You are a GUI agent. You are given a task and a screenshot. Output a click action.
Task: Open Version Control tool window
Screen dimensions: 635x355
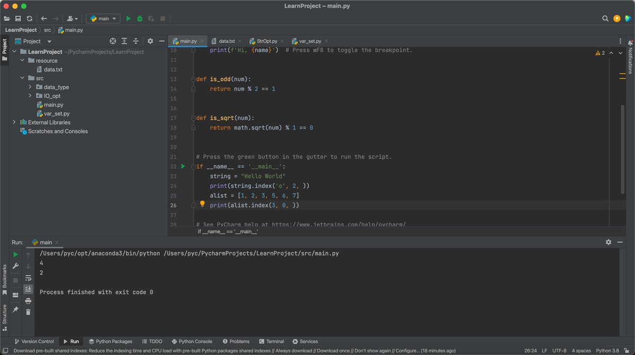pos(34,341)
